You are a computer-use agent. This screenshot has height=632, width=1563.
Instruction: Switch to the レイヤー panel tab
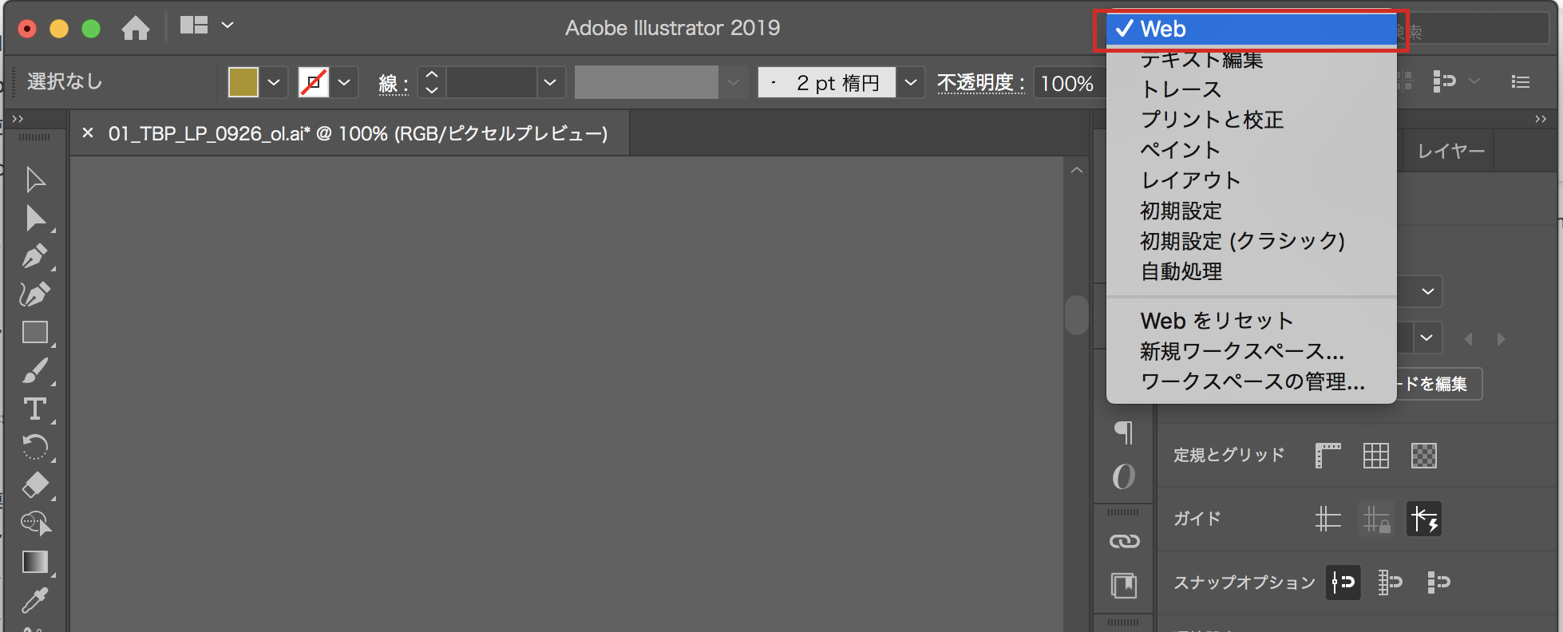[1450, 152]
